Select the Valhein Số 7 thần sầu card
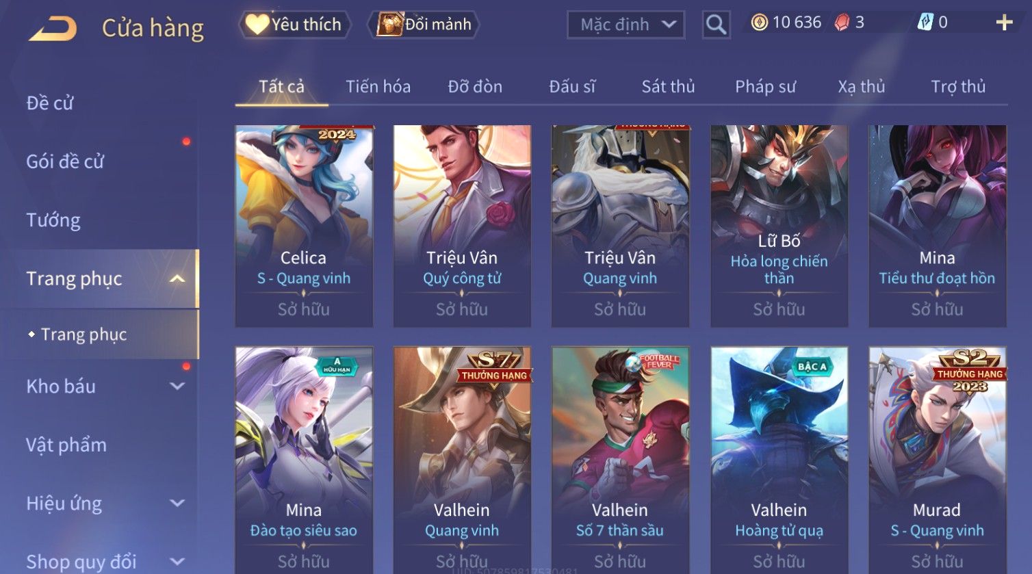Viewport: 1032px width, 574px height. [x=620, y=460]
